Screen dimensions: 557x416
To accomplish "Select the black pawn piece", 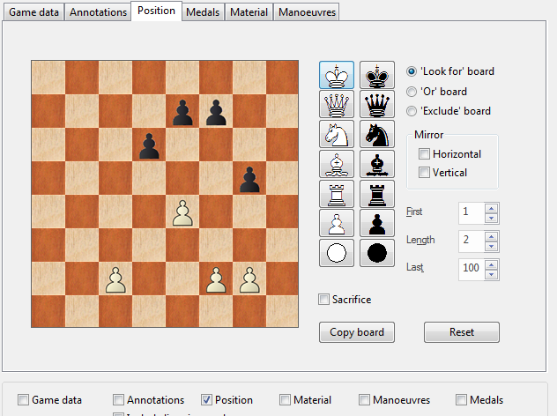I will coord(377,223).
